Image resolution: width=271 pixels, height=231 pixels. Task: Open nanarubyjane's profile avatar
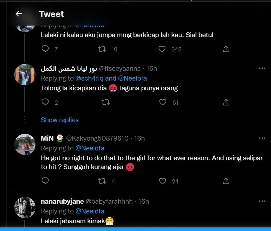click(25, 207)
